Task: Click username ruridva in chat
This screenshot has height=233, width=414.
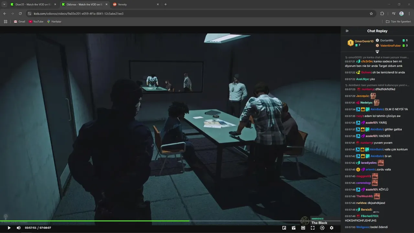Action: tap(361, 203)
